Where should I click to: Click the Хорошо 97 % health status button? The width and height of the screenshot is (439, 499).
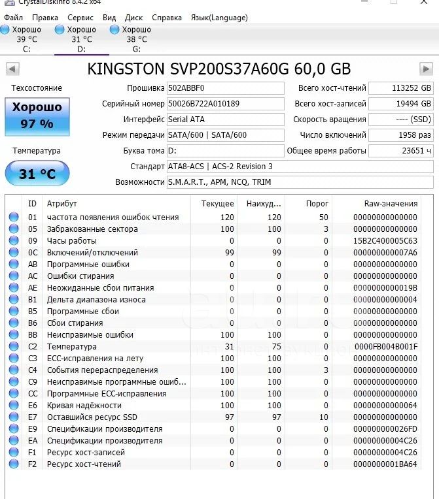37,117
